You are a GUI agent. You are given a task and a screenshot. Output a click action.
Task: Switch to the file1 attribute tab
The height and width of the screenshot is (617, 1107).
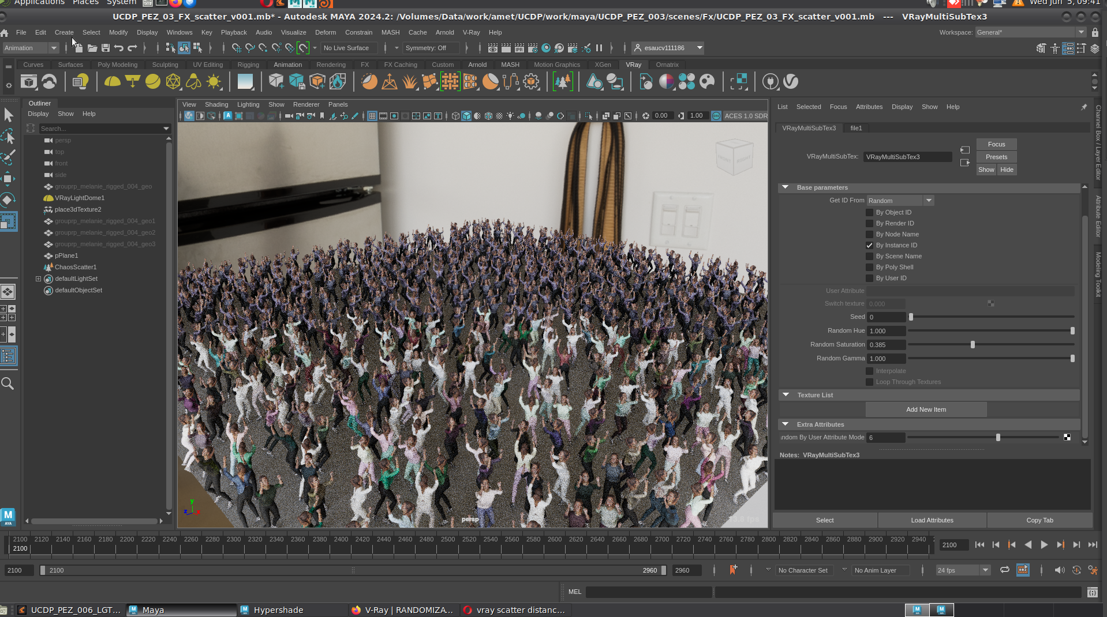pos(856,128)
